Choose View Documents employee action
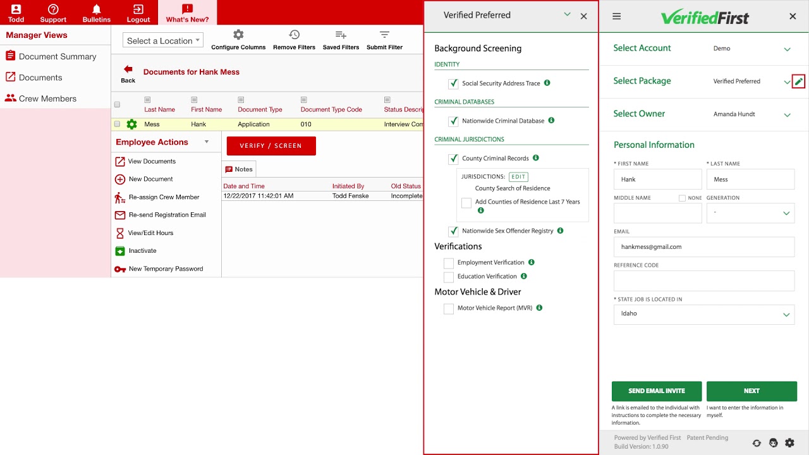Screen dimensions: 809x455 [145, 161]
